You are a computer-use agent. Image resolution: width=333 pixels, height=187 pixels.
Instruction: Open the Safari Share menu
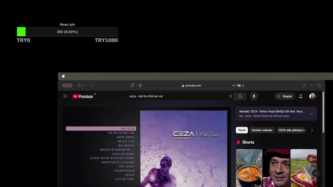pyautogui.click(x=304, y=85)
